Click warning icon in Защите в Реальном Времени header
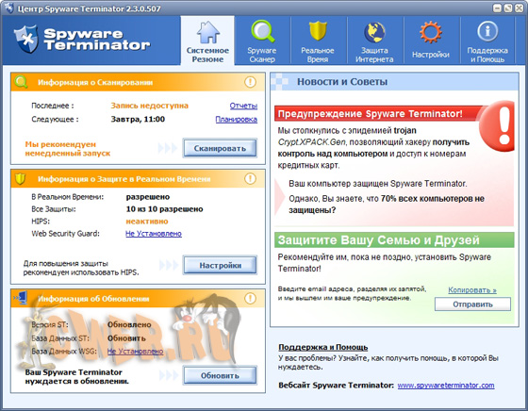This screenshot has height=411, width=528. [x=250, y=179]
